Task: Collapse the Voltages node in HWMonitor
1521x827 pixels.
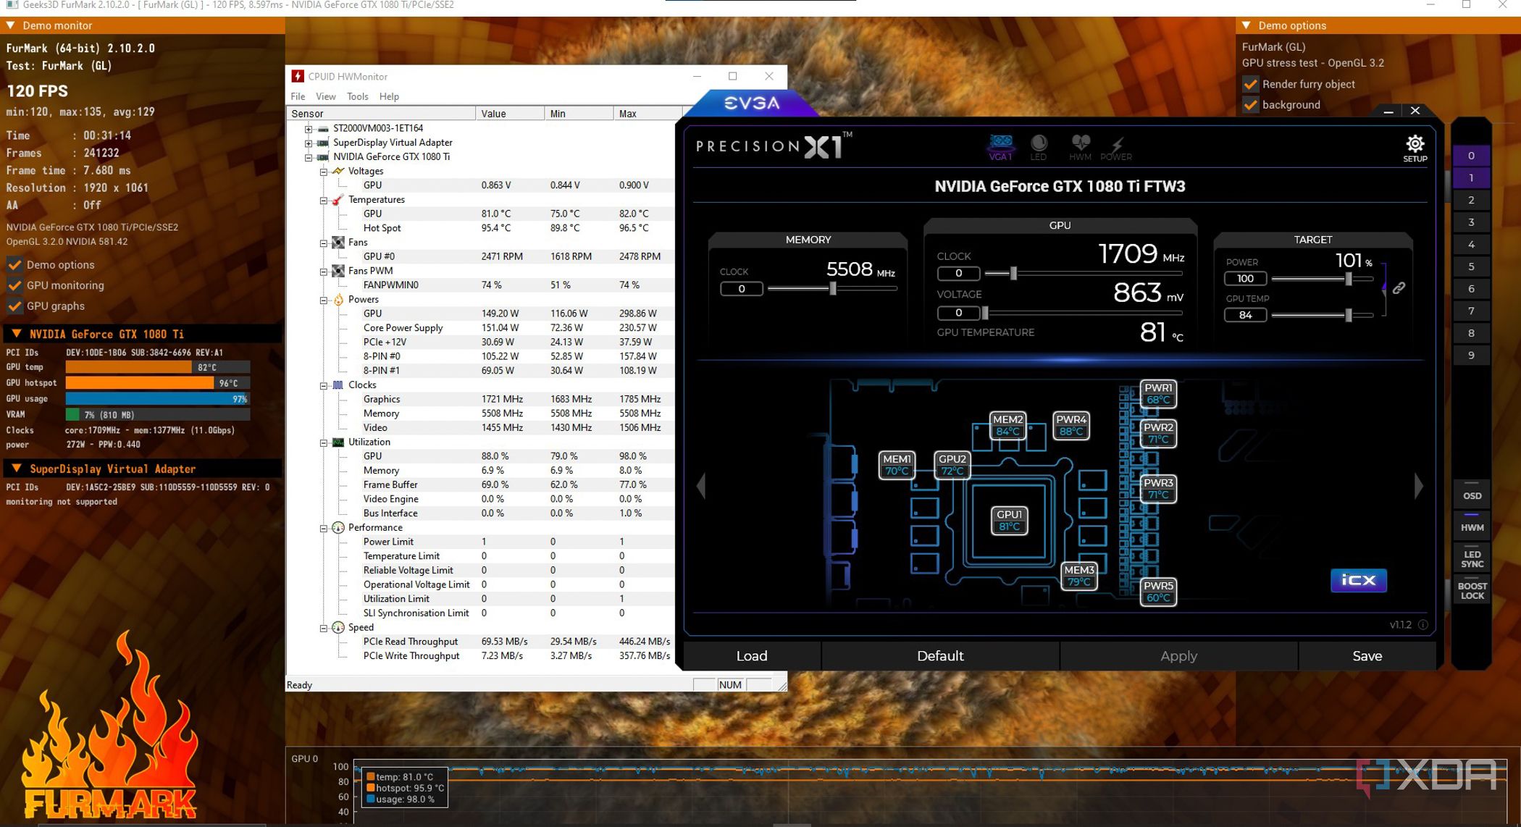Action: (323, 172)
